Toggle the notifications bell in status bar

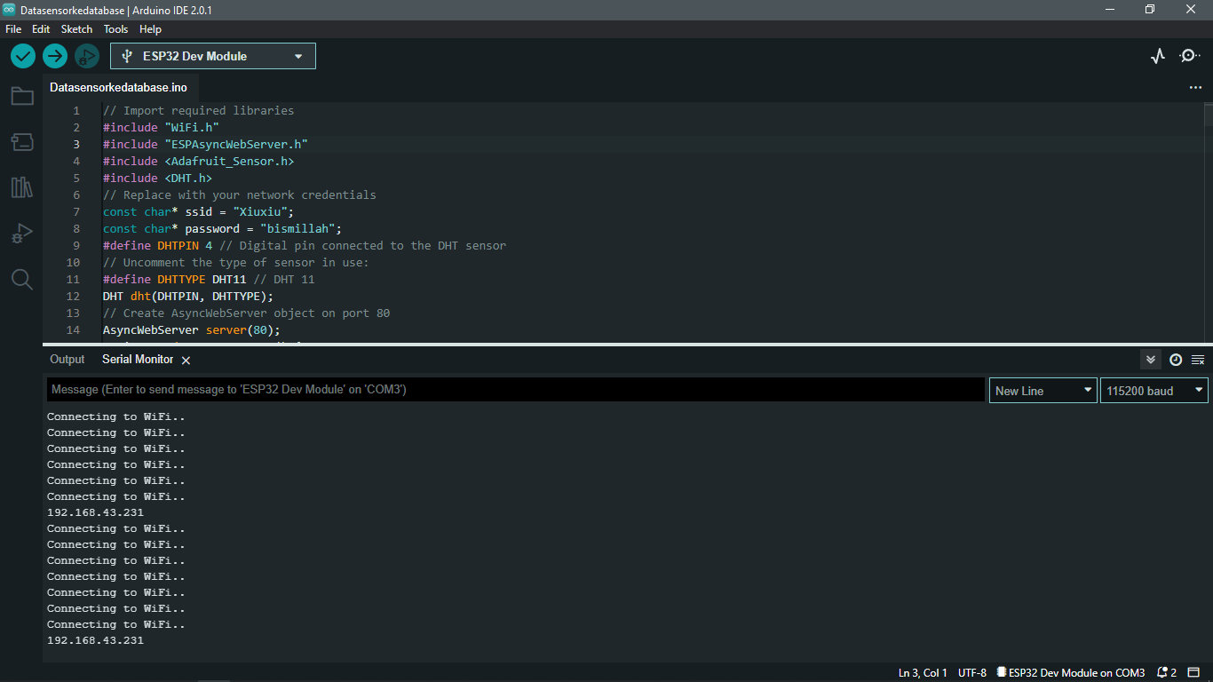(x=1161, y=672)
